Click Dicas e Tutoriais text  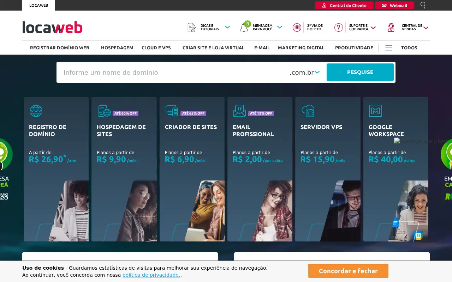tap(210, 27)
